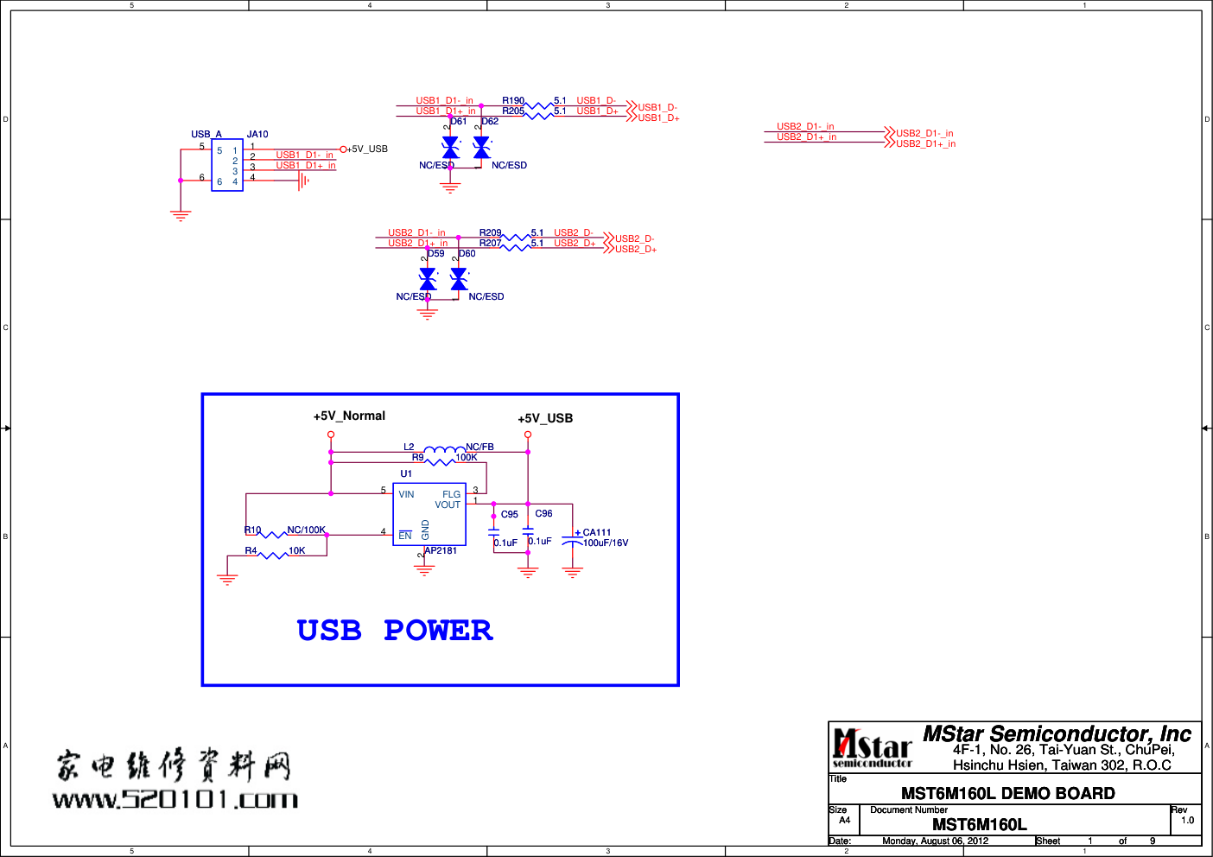Click the USB_A connector label
This screenshot has width=1213, height=857.
pyautogui.click(x=206, y=134)
